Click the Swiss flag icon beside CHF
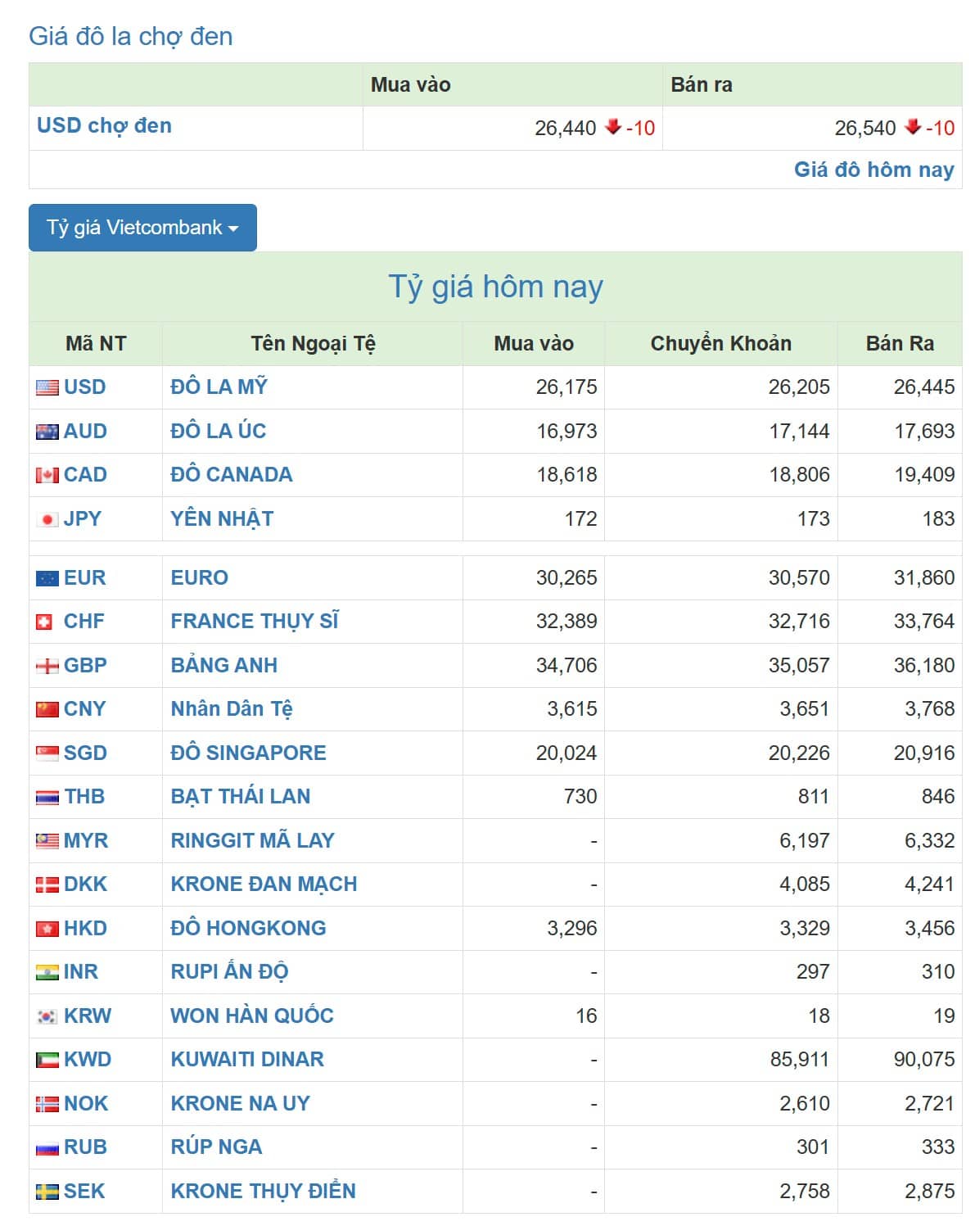Image resolution: width=975 pixels, height=1226 pixels. coord(47,621)
